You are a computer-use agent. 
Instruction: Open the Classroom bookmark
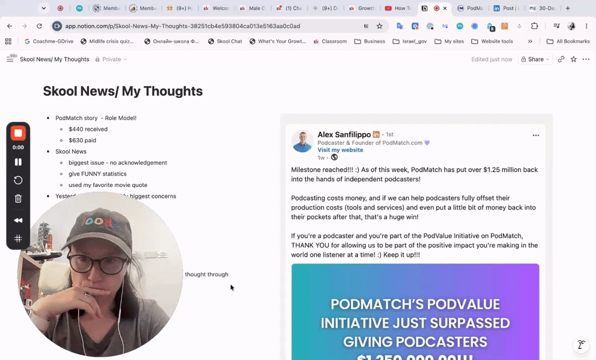[330, 41]
